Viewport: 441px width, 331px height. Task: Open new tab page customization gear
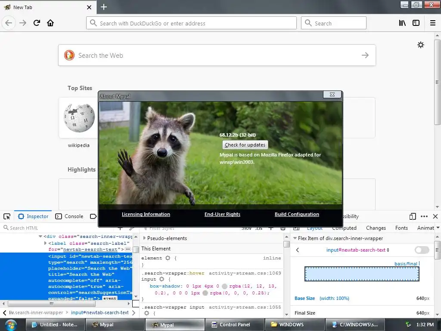[421, 45]
